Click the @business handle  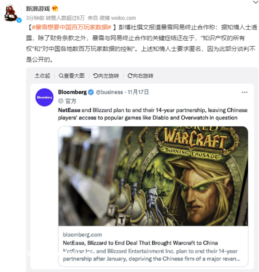click(x=109, y=92)
